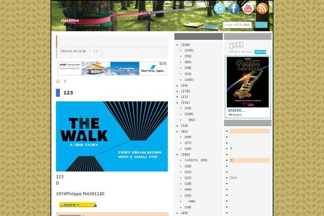
Task: Open The Walk movie poster image
Action: point(112,136)
